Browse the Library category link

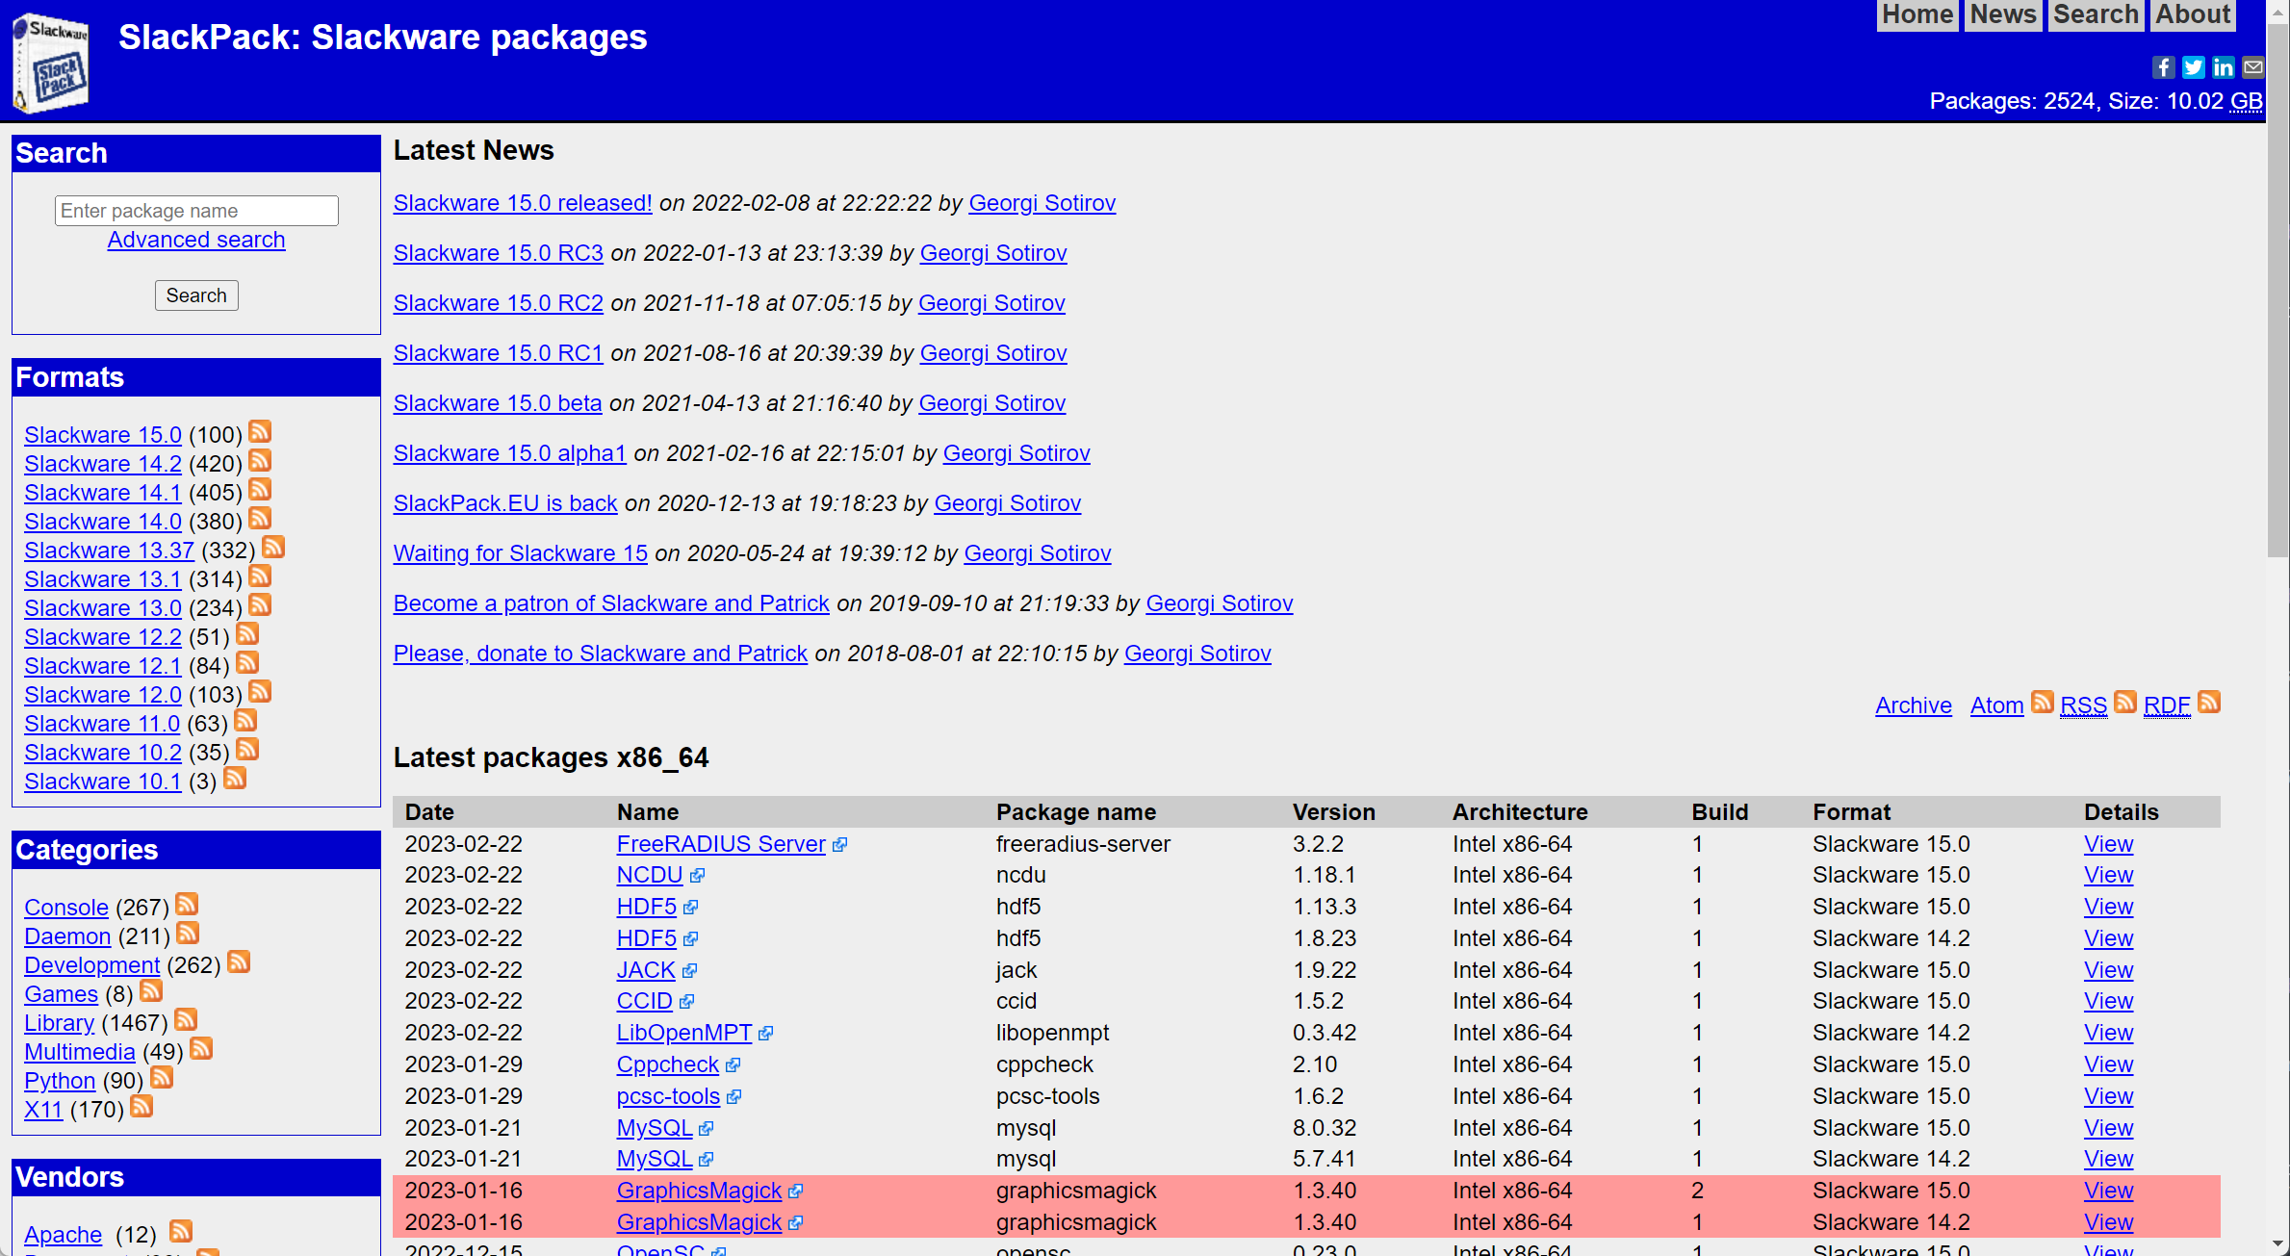[x=59, y=1023]
